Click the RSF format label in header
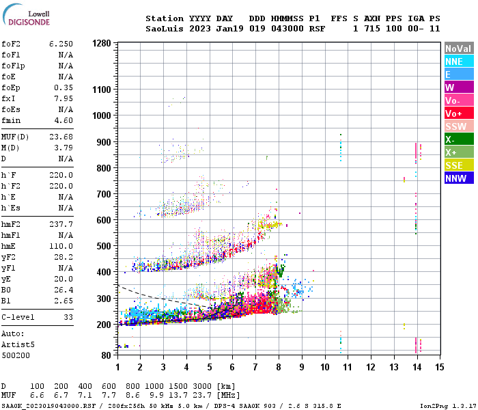The image size is (478, 410). tap(317, 29)
